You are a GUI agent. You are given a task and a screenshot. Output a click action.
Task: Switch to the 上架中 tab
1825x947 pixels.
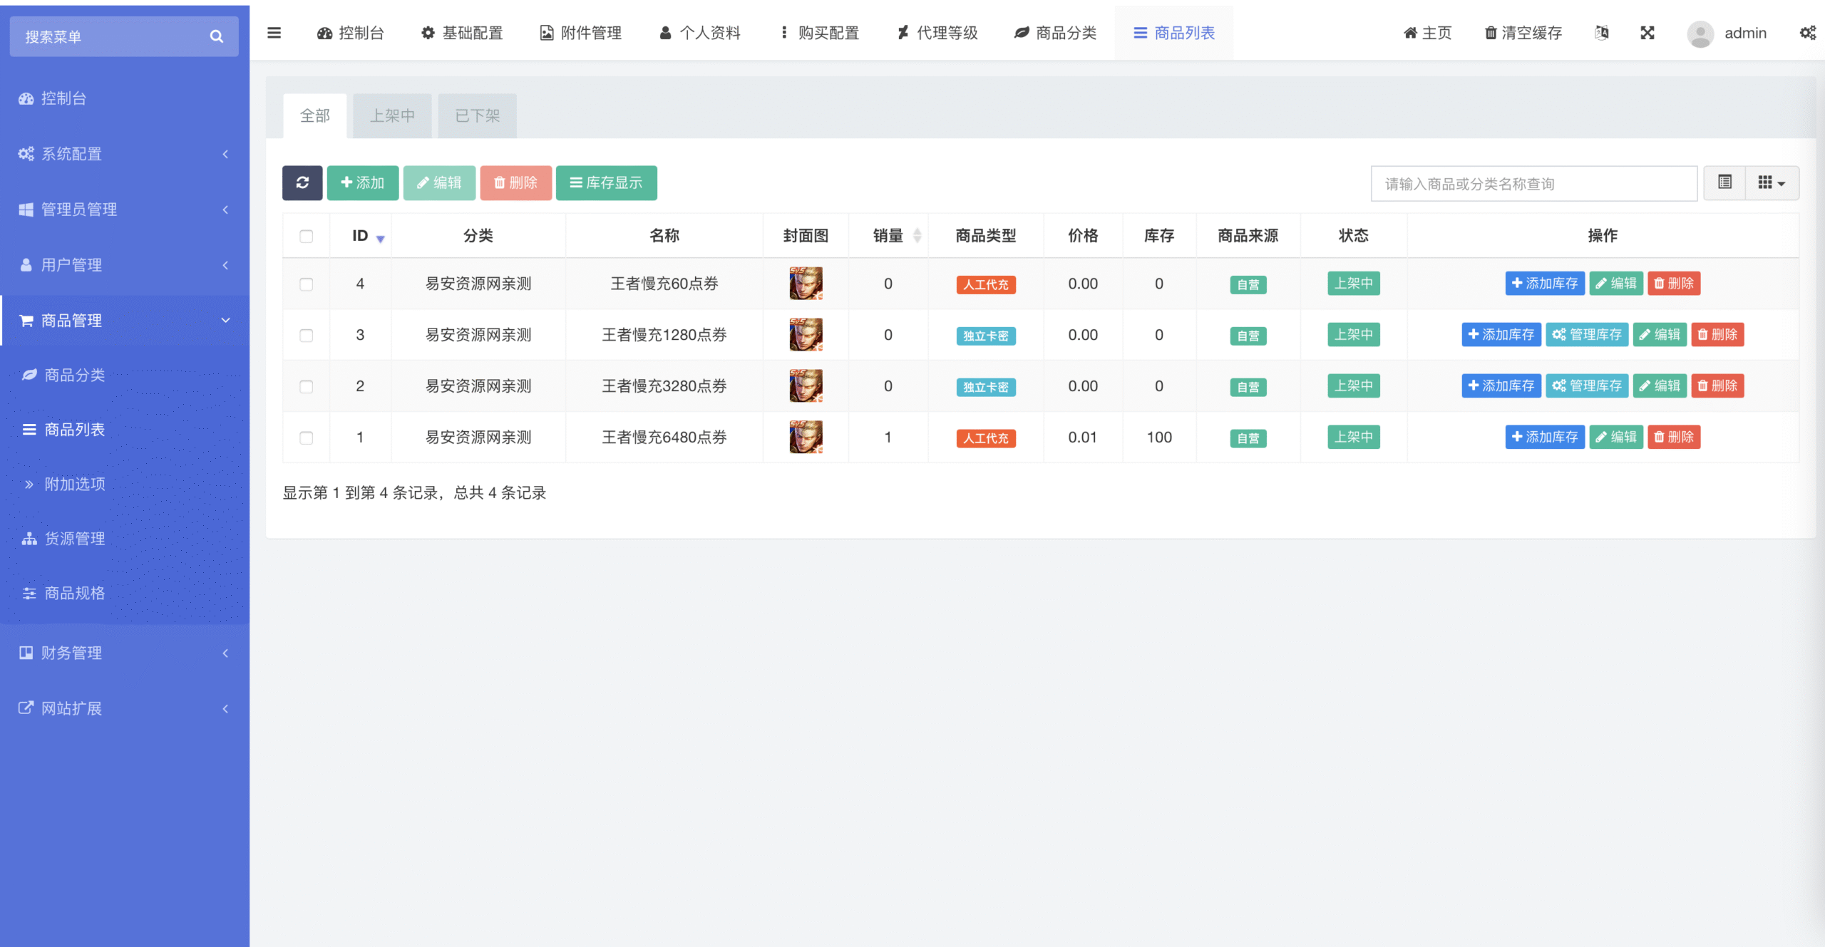[392, 115]
